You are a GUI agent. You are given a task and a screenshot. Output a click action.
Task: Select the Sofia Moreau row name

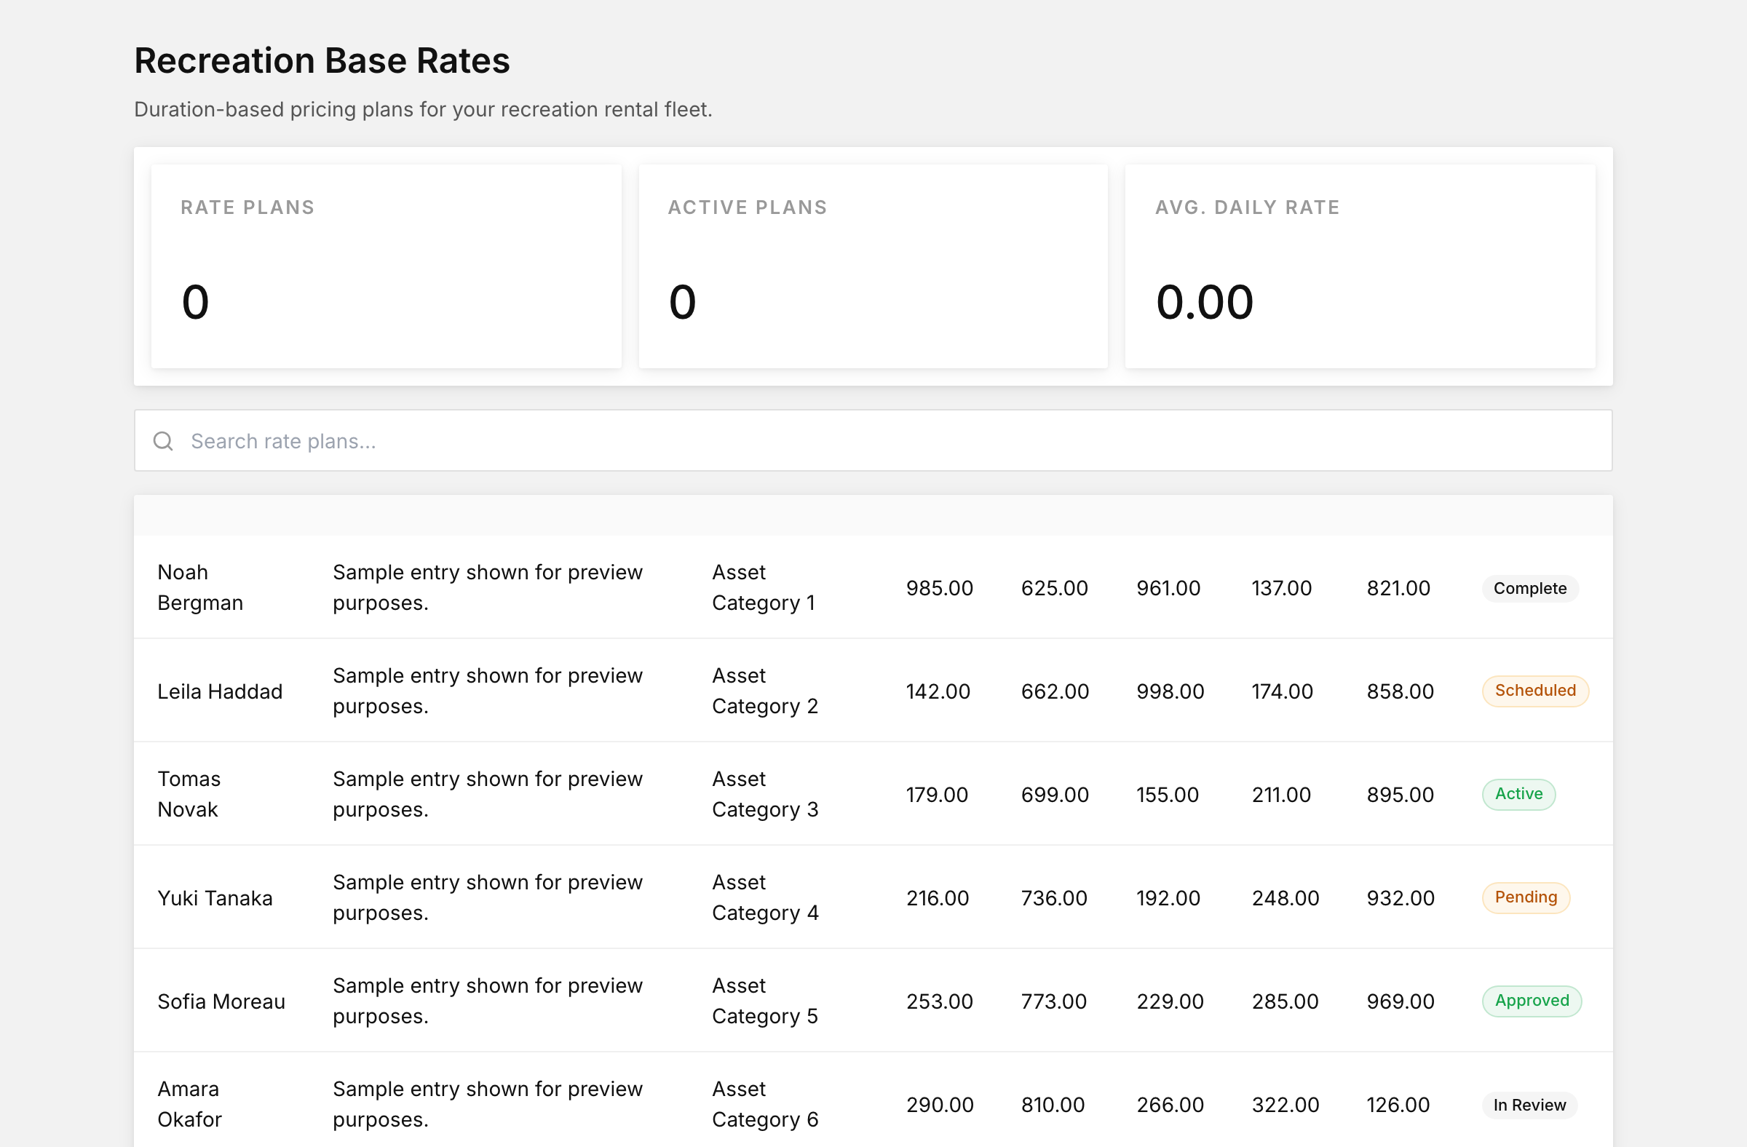(221, 1001)
